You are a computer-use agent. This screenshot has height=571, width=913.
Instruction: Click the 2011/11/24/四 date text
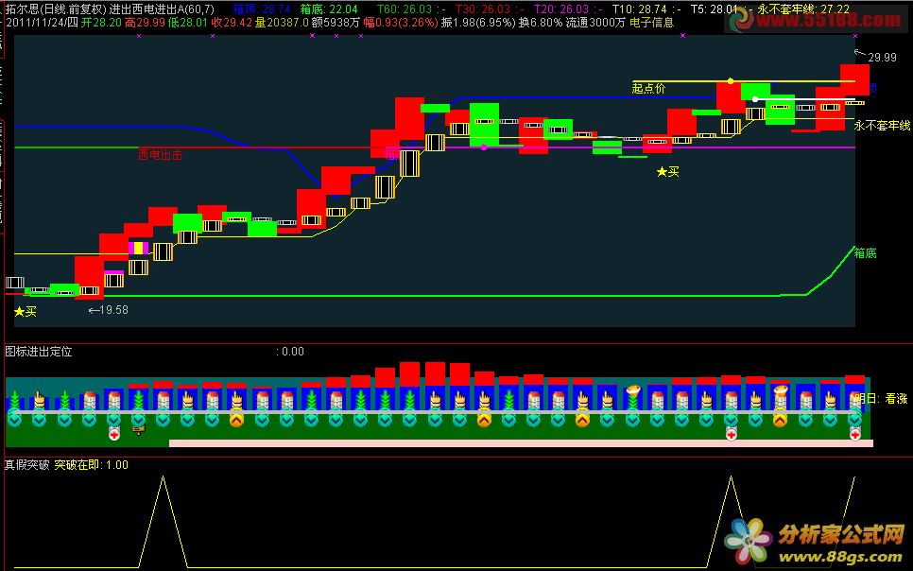[42, 23]
